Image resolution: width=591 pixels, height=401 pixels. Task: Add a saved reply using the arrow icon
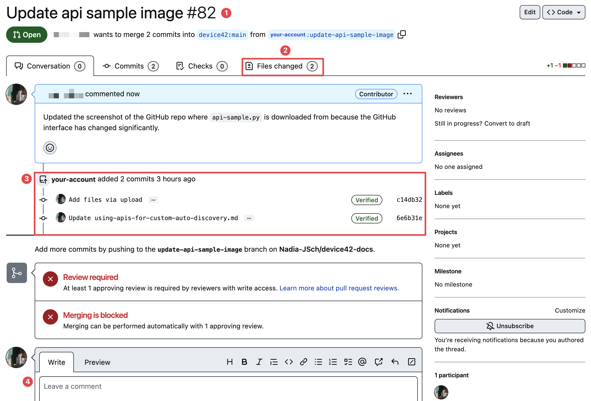click(395, 362)
